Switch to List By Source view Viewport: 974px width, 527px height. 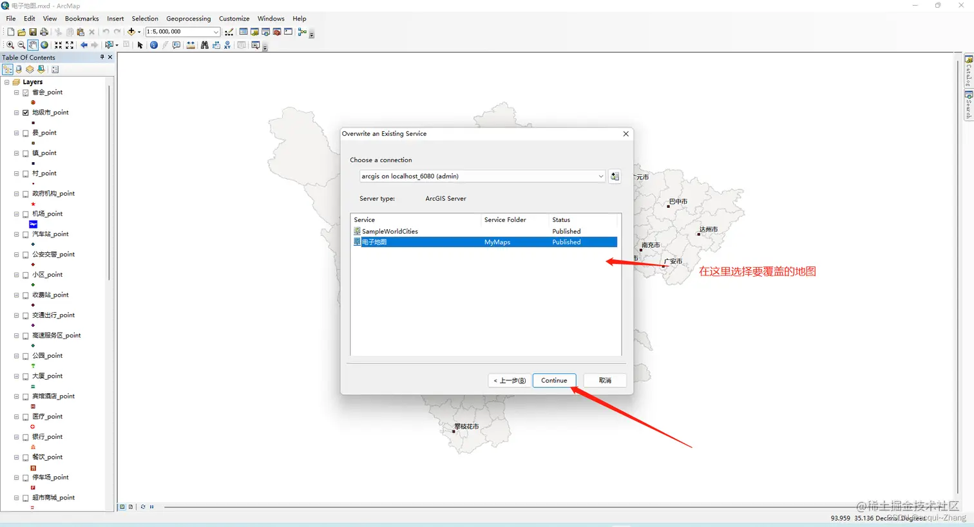(19, 69)
